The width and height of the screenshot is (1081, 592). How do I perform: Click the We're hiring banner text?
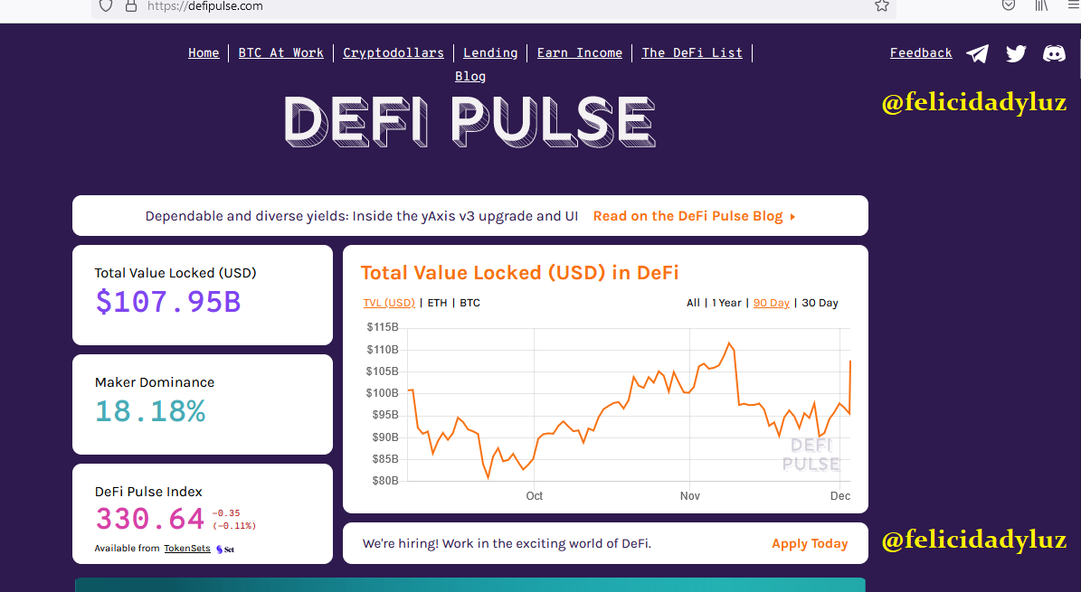click(507, 544)
